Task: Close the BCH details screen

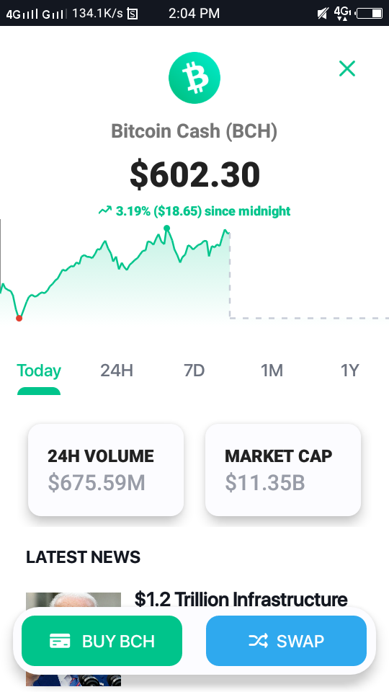Action: tap(347, 68)
